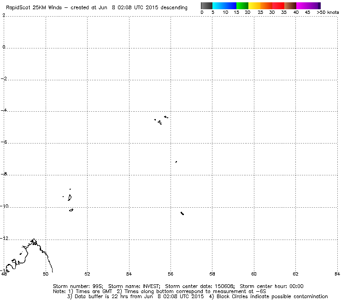Click the island outline at 51E just below 10S
Screen dimensions: 341x300
(71, 210)
